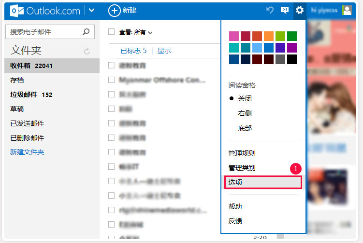Click the 搜索电子邮件 search field
363x243 pixels.
click(x=44, y=32)
